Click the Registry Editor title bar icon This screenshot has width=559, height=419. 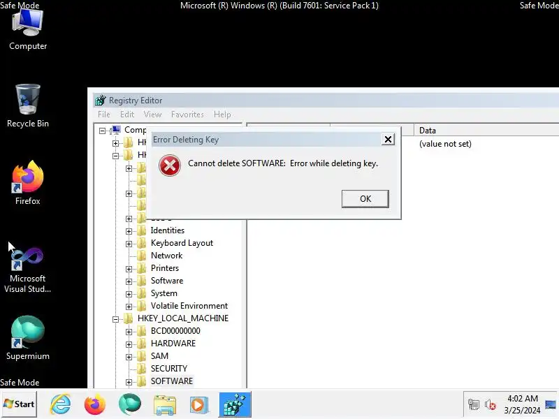point(100,101)
